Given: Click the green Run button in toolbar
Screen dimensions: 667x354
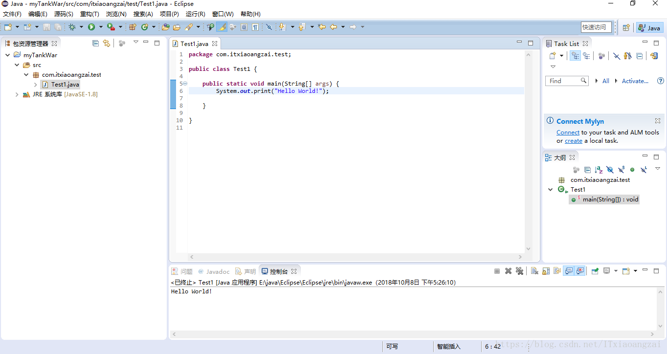Looking at the screenshot, I should click(91, 27).
